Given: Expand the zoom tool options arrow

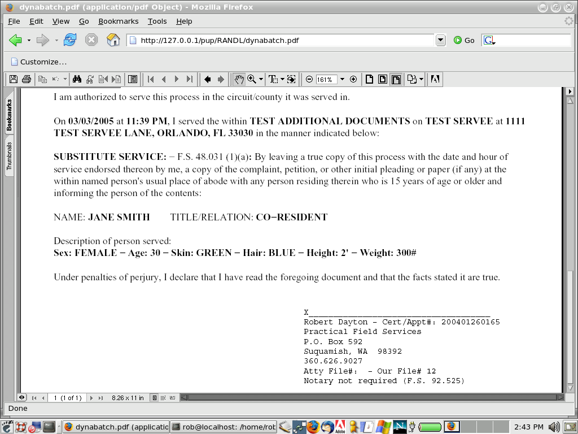Looking at the screenshot, I should pos(261,80).
